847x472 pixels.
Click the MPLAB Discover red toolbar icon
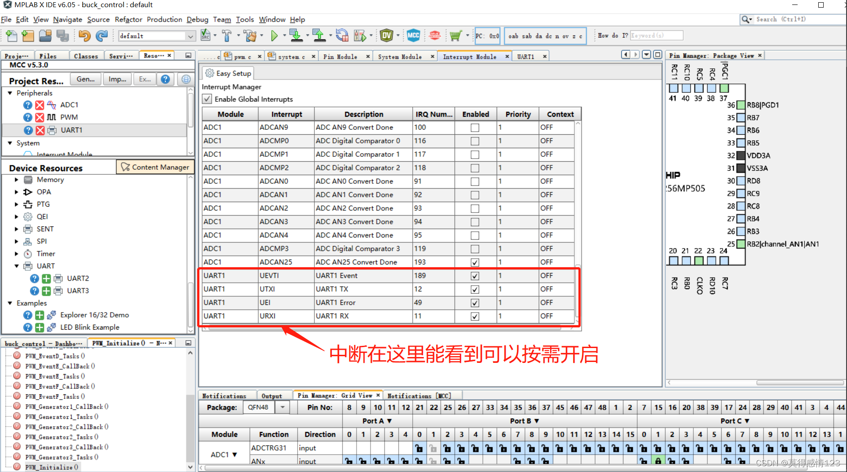(434, 35)
